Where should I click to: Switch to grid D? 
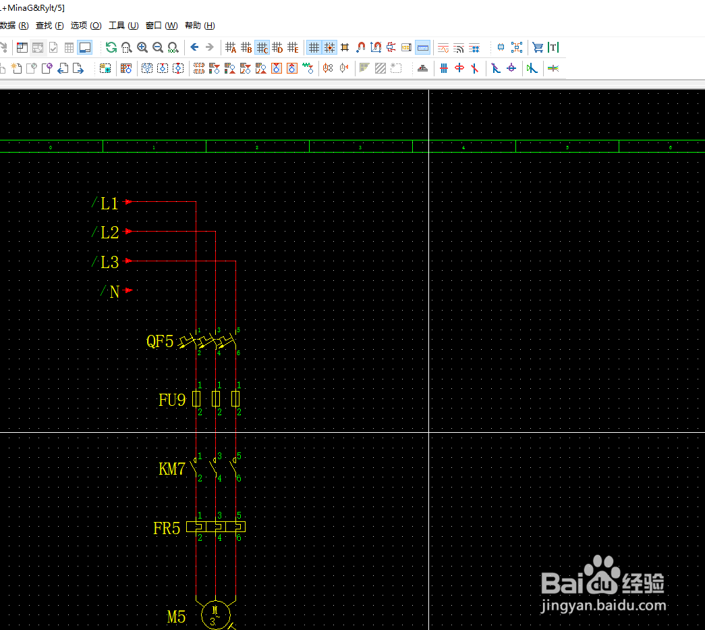point(277,47)
